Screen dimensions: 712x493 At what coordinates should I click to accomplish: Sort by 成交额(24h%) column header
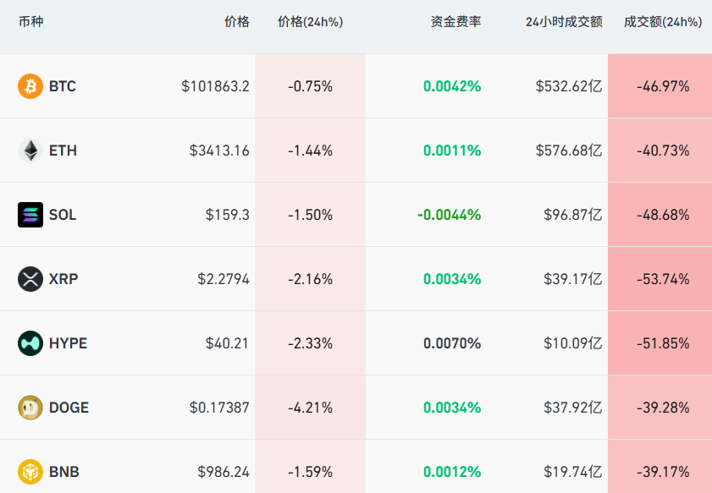663,22
